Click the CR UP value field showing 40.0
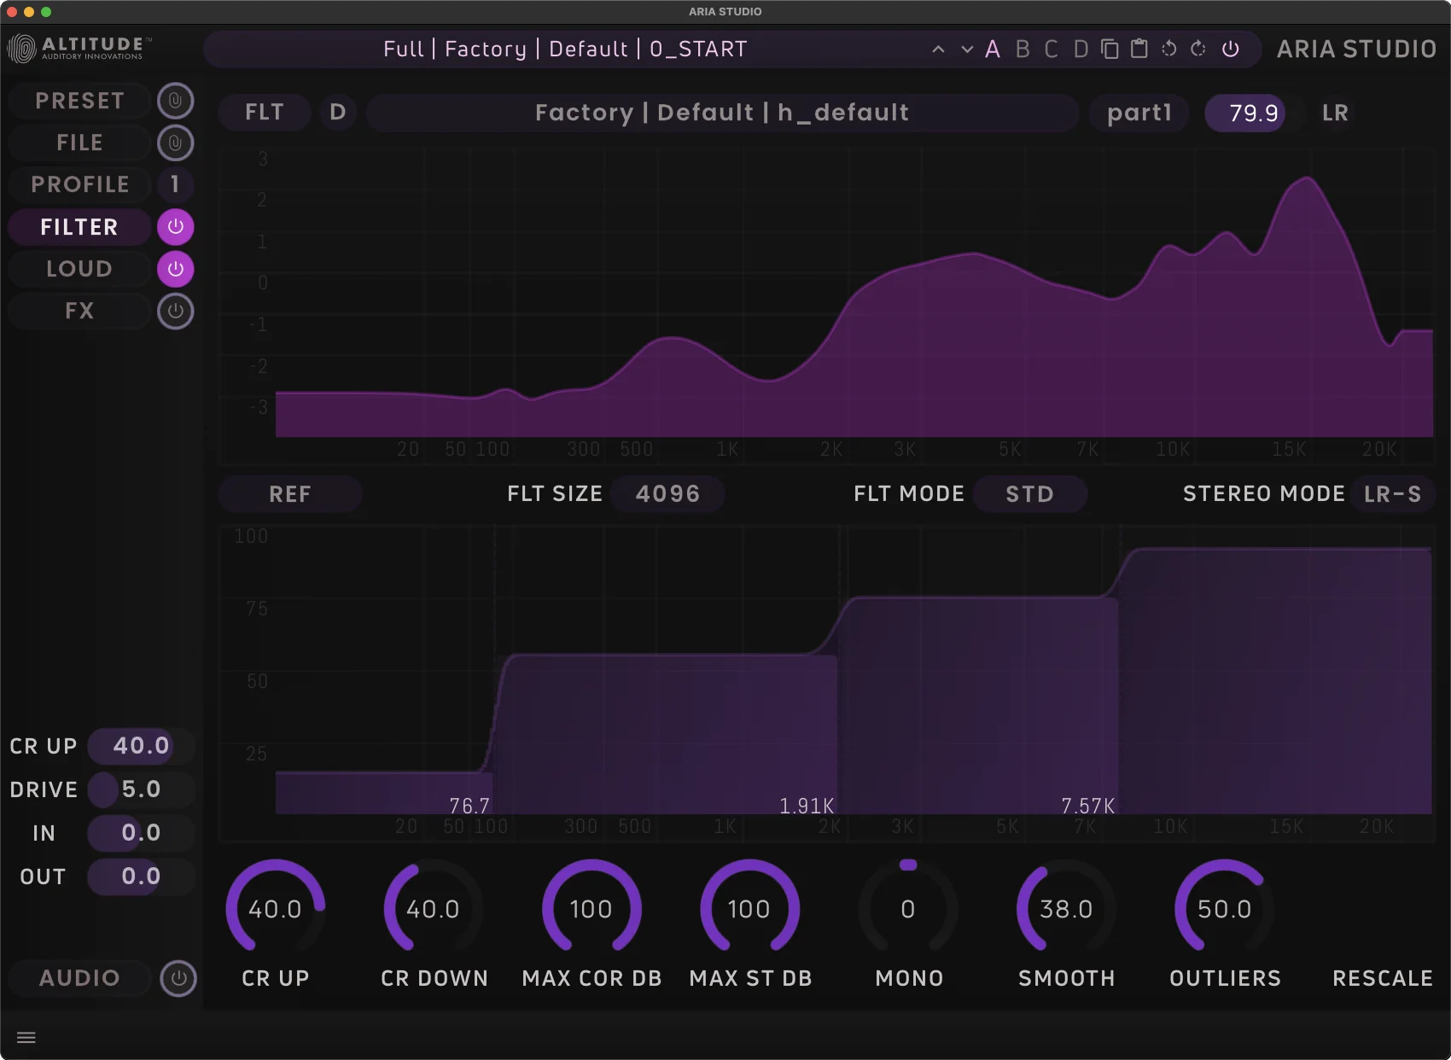 139,745
